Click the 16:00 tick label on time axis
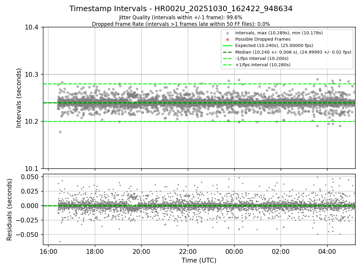 48,251
